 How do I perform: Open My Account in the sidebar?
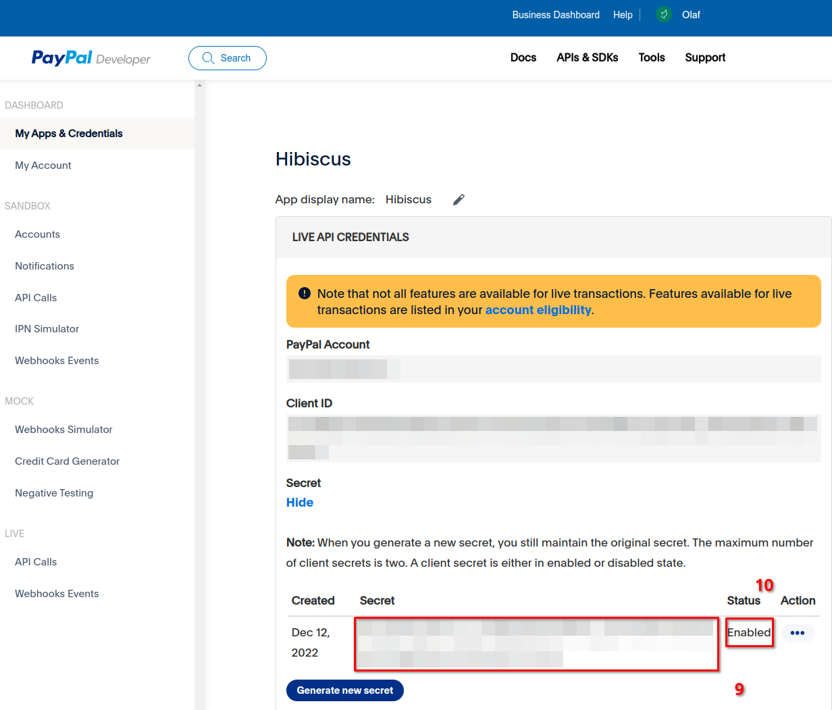43,166
